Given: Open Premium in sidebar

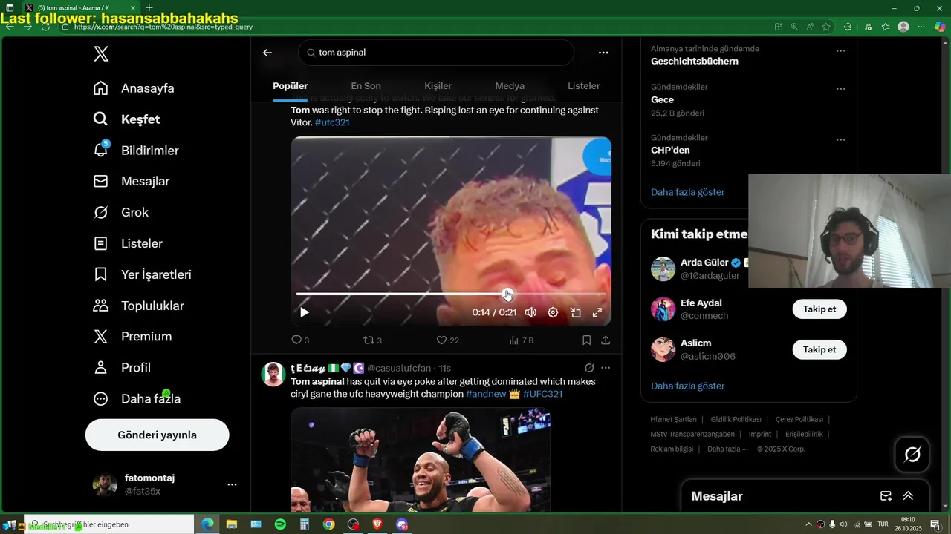Looking at the screenshot, I should coord(132,337).
